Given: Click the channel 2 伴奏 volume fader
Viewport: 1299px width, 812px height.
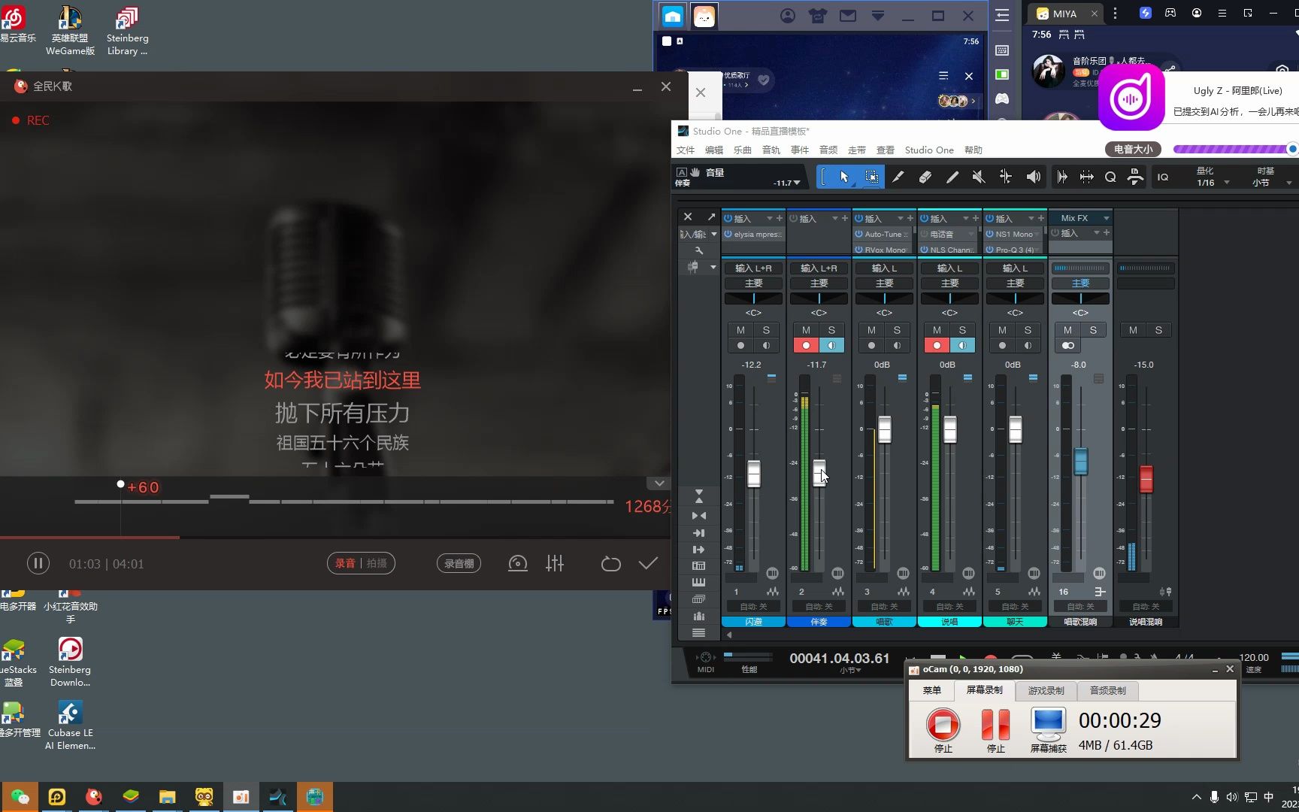Looking at the screenshot, I should click(819, 474).
